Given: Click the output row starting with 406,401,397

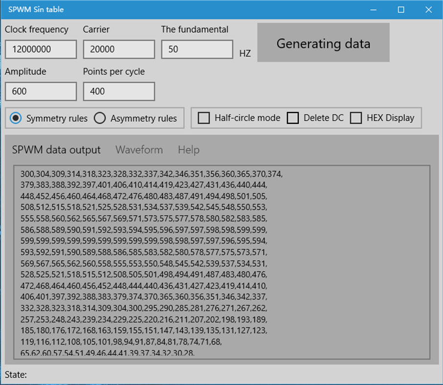Looking at the screenshot, I should [144, 297].
